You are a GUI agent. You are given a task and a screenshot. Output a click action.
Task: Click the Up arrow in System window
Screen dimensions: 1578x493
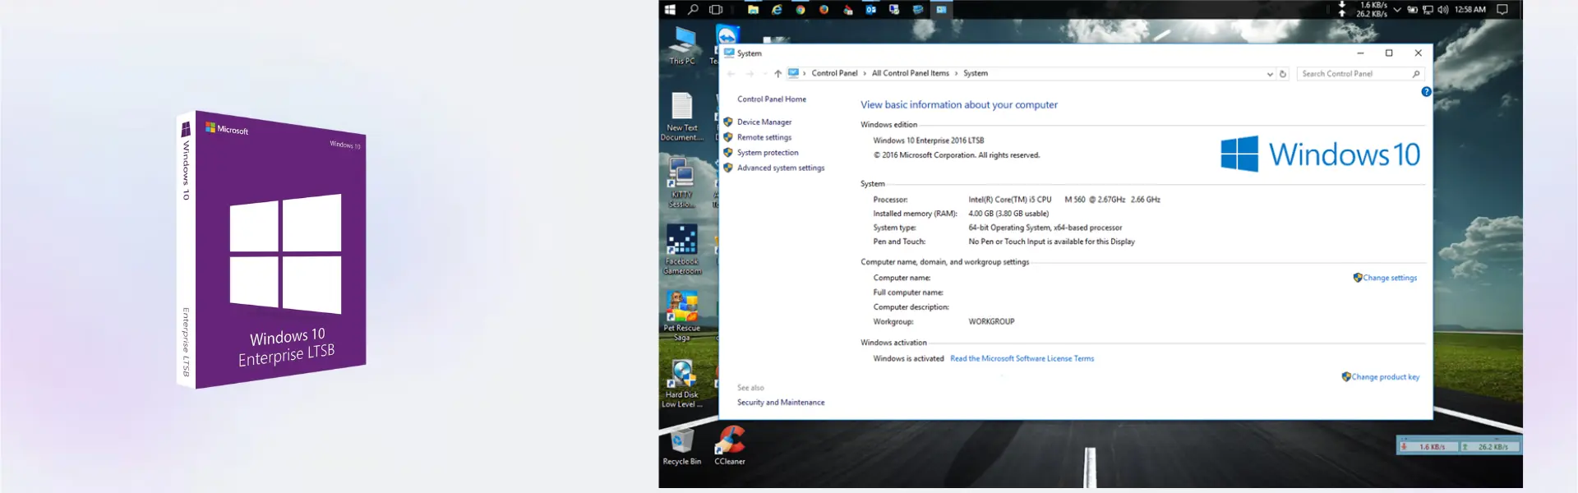click(777, 74)
